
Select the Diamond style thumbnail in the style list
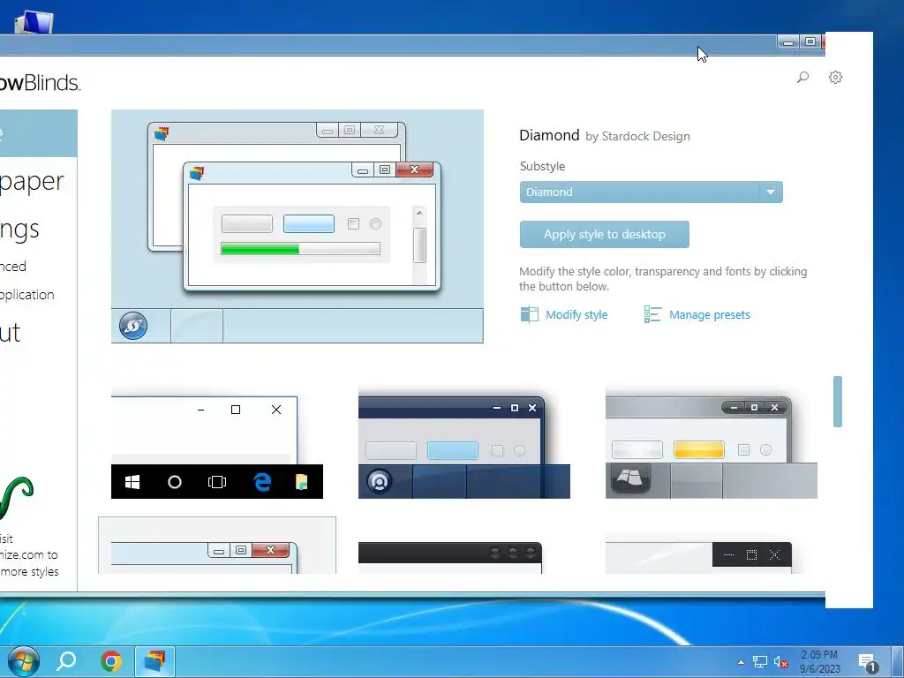point(217,546)
